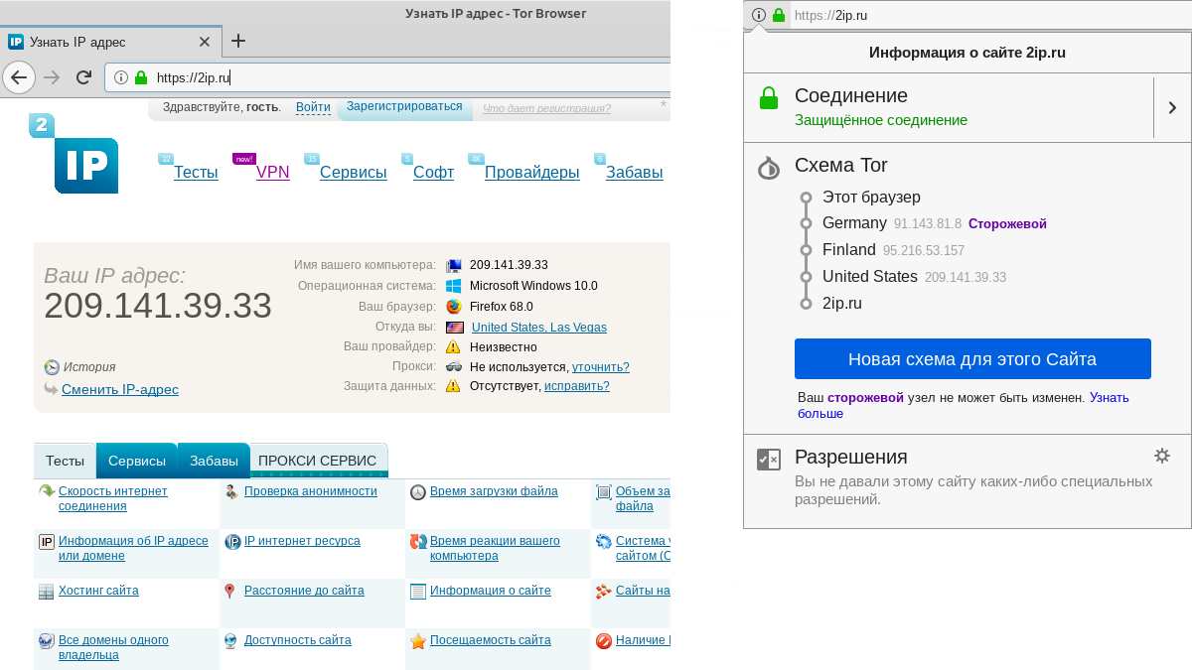Click the page reload icon

click(x=83, y=76)
